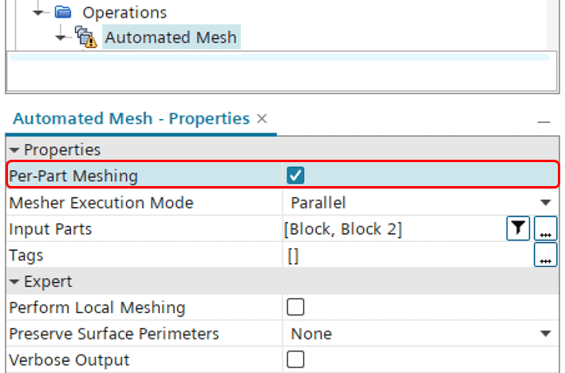Select the Operations tree item label
565x373 pixels.
tap(124, 13)
